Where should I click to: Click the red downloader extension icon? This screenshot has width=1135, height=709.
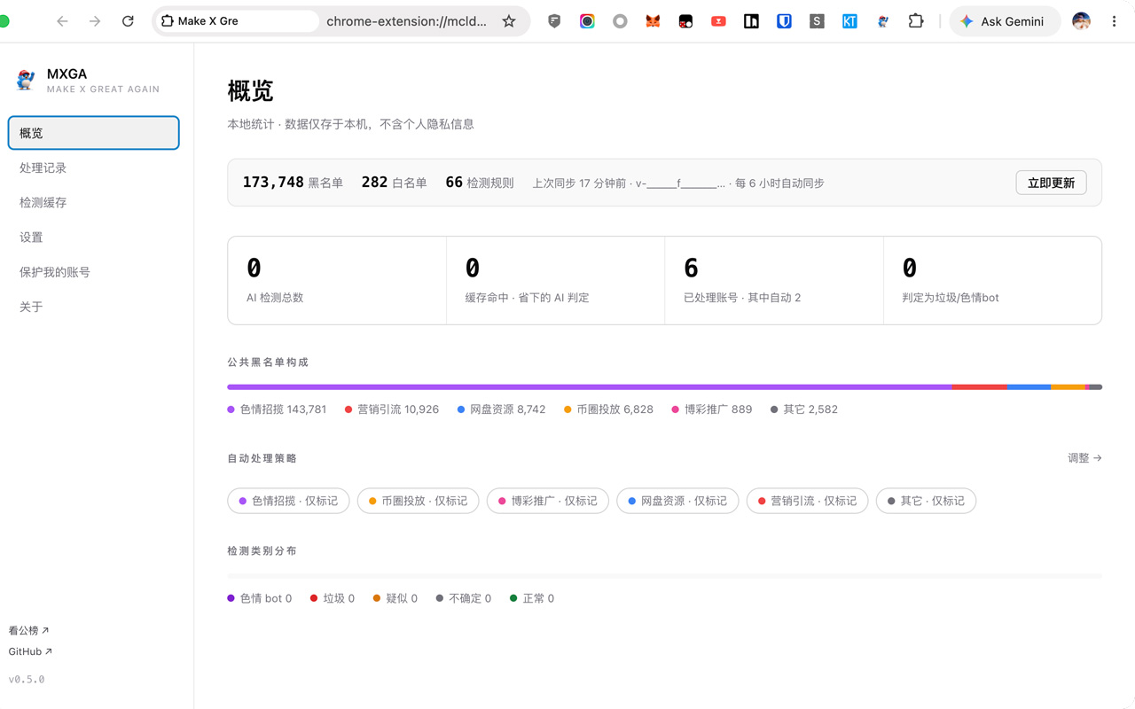pyautogui.click(x=718, y=21)
